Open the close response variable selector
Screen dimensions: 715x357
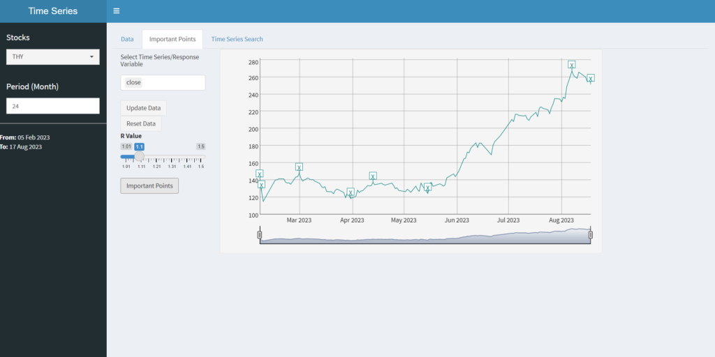pos(163,82)
